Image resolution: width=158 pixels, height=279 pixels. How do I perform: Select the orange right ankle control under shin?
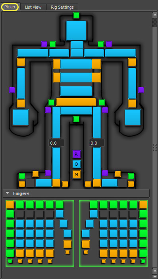coord(97,183)
